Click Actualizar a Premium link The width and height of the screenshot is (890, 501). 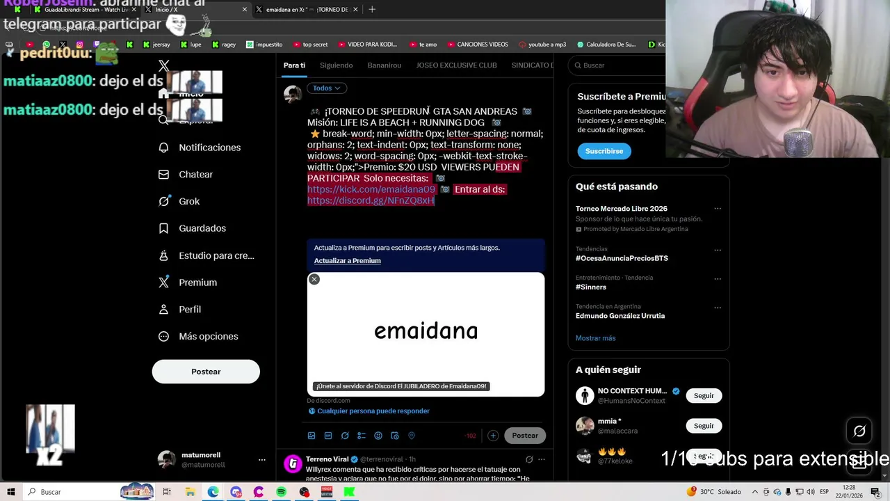(x=347, y=261)
